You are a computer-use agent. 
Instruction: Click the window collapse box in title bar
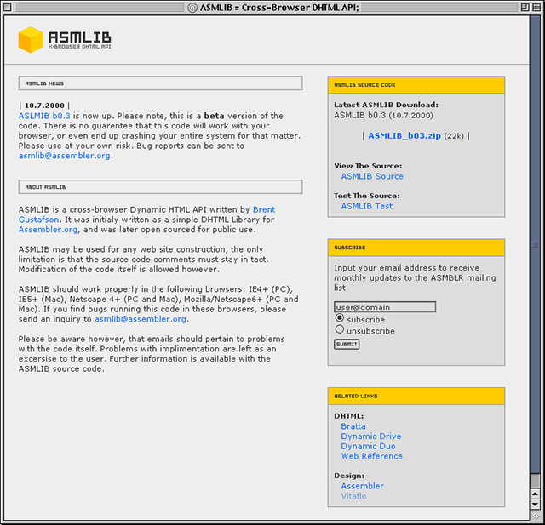(x=536, y=7)
